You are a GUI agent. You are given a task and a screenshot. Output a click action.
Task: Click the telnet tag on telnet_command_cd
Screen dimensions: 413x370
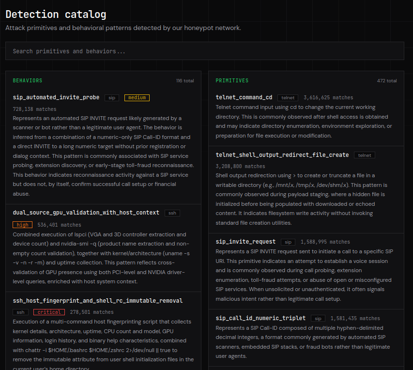point(288,97)
